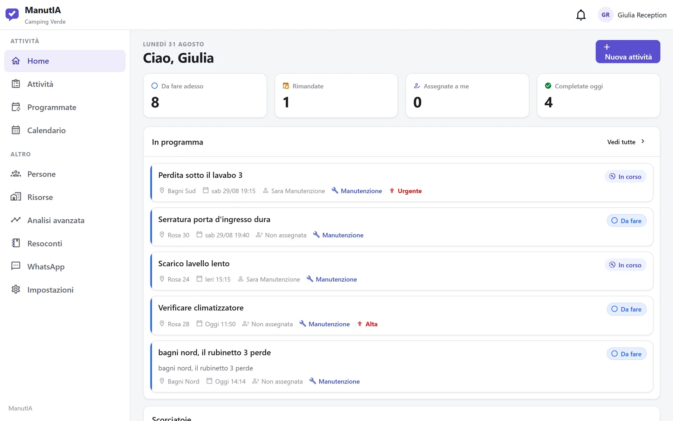Click the red Urgente arrow icon

click(x=392, y=191)
